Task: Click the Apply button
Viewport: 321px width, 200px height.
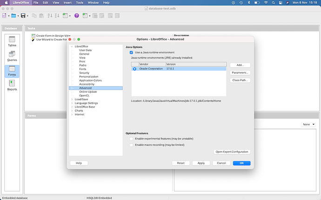Action: (x=201, y=163)
